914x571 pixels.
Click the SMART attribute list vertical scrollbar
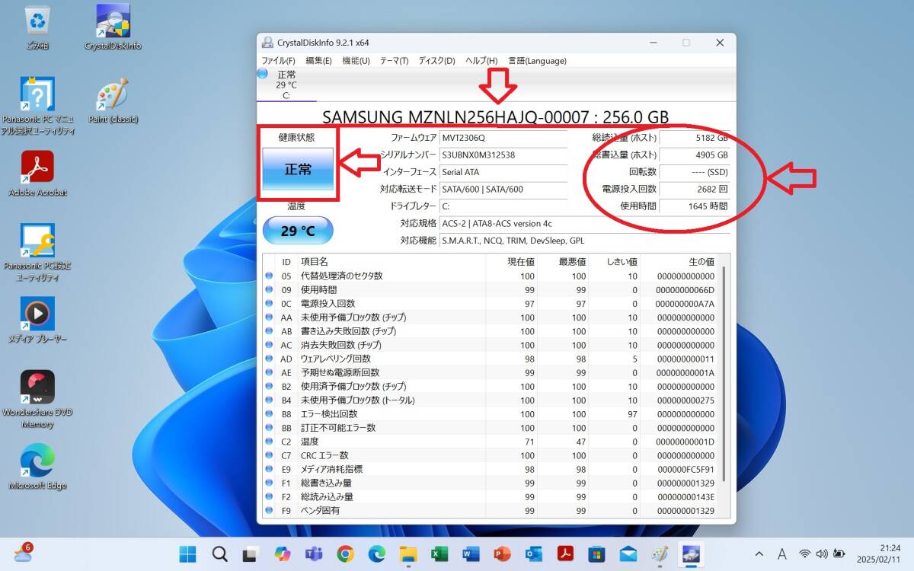click(724, 373)
